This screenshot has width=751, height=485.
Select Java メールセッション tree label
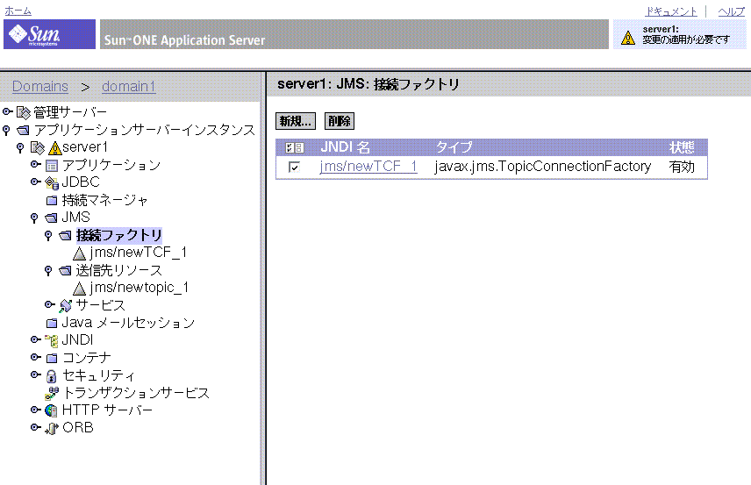click(x=128, y=323)
